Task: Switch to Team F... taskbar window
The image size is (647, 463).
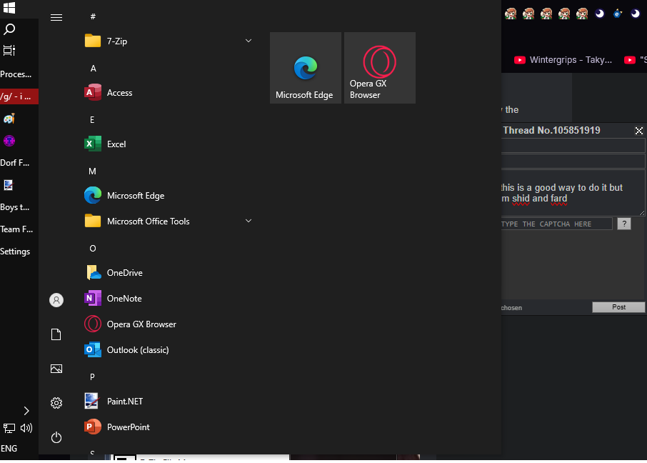Action: 19,229
